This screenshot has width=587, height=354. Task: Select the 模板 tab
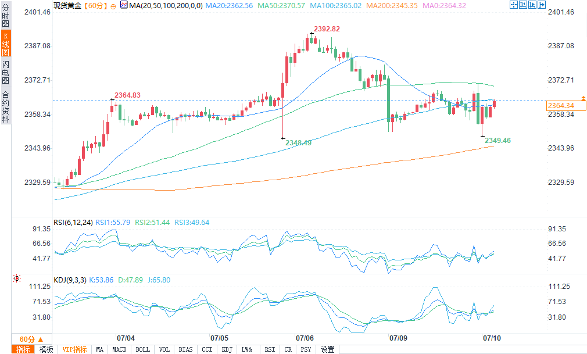click(x=46, y=349)
